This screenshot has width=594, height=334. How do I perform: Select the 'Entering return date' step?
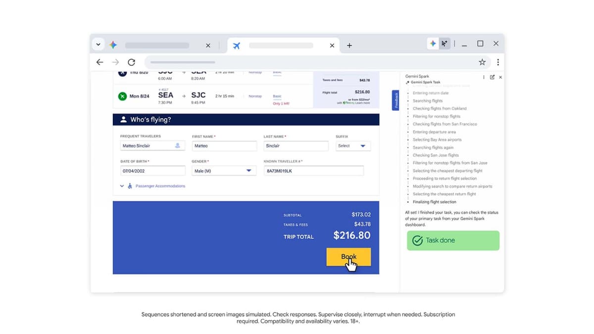[431, 93]
